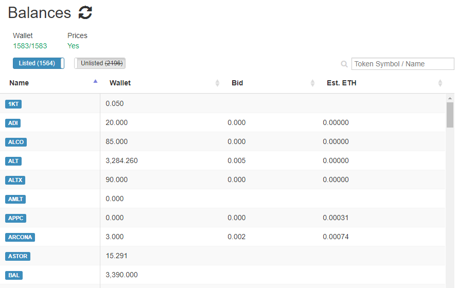Sort by Wallet column arrows

point(217,83)
